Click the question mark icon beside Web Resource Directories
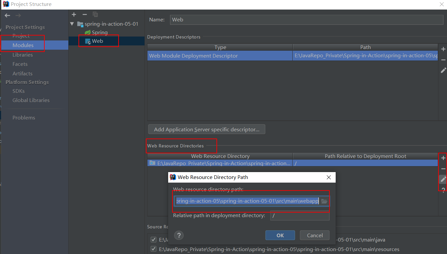Viewport: 447px width, 254px height. pyautogui.click(x=443, y=190)
